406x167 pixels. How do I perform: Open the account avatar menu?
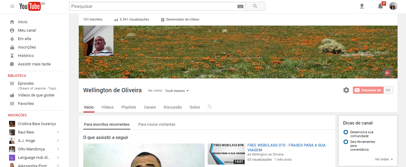[x=393, y=6]
